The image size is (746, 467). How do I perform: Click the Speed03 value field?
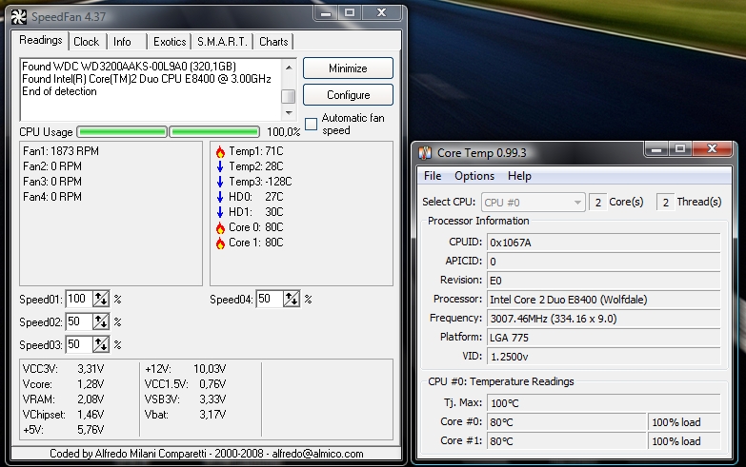coord(79,344)
